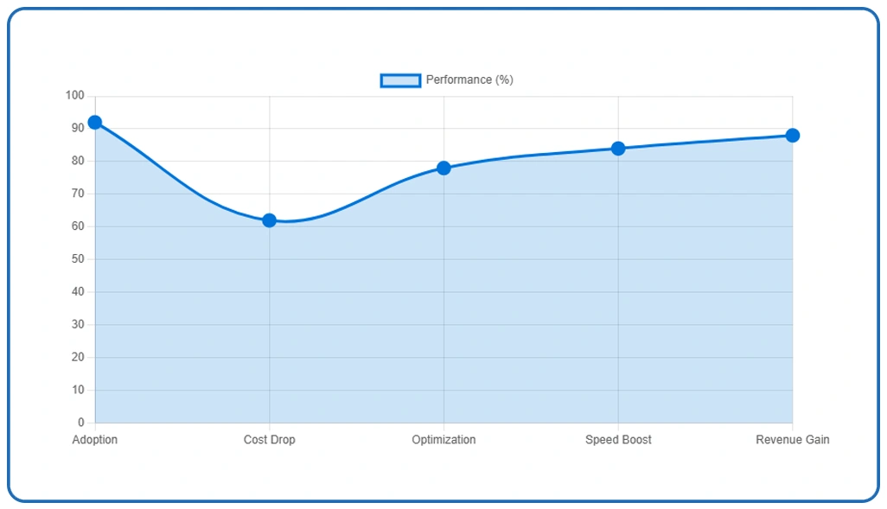Click the 50 y-axis tick label
The height and width of the screenshot is (509, 887).
pyautogui.click(x=78, y=259)
